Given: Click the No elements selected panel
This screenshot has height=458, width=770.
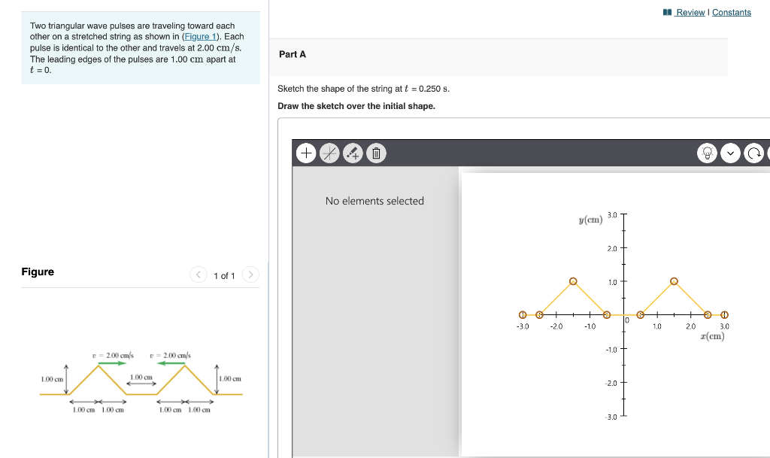Looking at the screenshot, I should click(x=374, y=201).
